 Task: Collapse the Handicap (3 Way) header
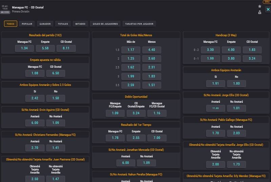[x=226, y=35]
